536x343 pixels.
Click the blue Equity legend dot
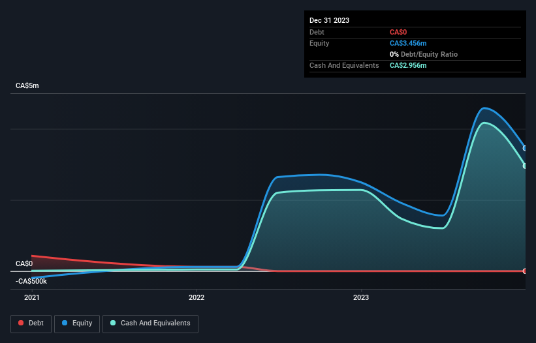pyautogui.click(x=65, y=323)
